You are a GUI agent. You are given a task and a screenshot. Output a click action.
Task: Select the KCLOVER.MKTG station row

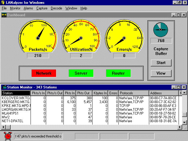coord(92,98)
